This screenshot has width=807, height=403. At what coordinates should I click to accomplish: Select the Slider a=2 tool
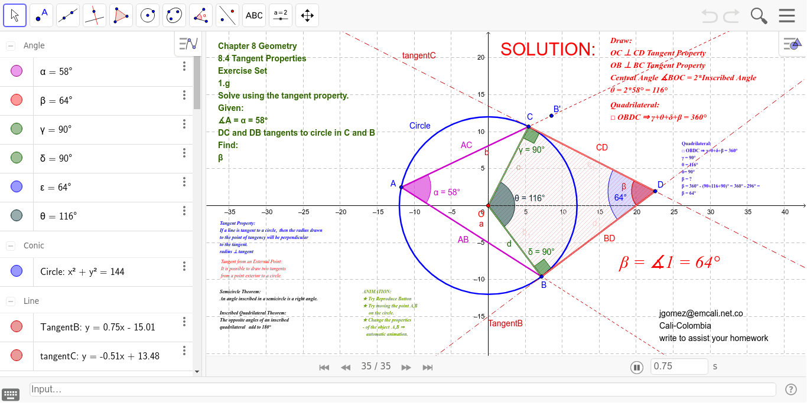(x=281, y=15)
